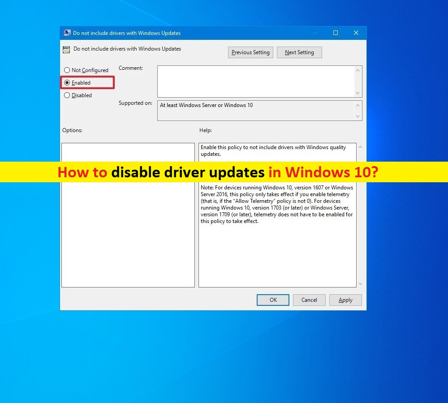Click the Supported on scroll up arrow
The width and height of the screenshot is (448, 403).
[x=358, y=105]
